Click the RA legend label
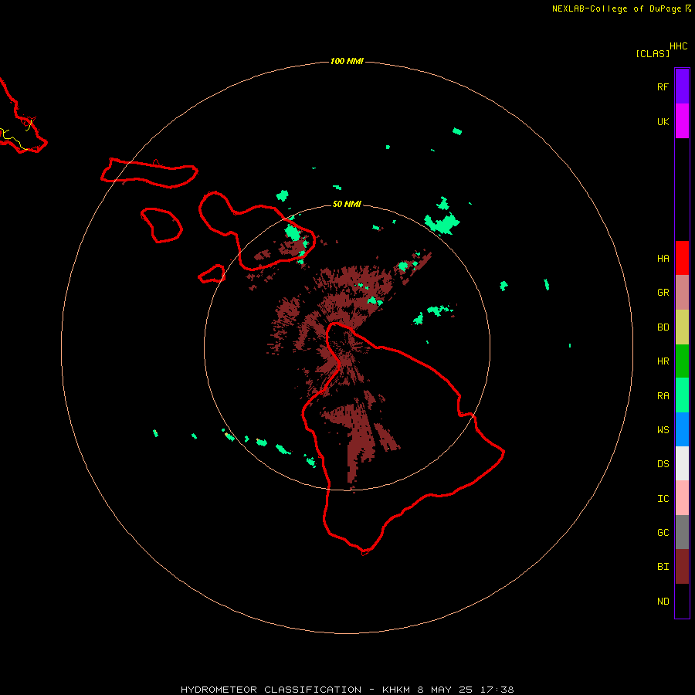Screen dimensions: 695x695 coord(663,396)
